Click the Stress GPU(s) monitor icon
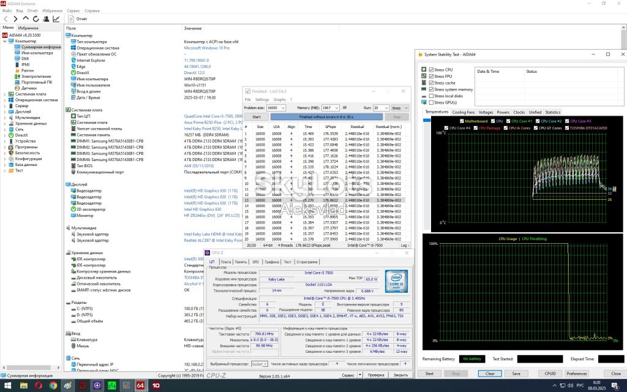Viewport: 627px width, 392px height. (x=424, y=102)
